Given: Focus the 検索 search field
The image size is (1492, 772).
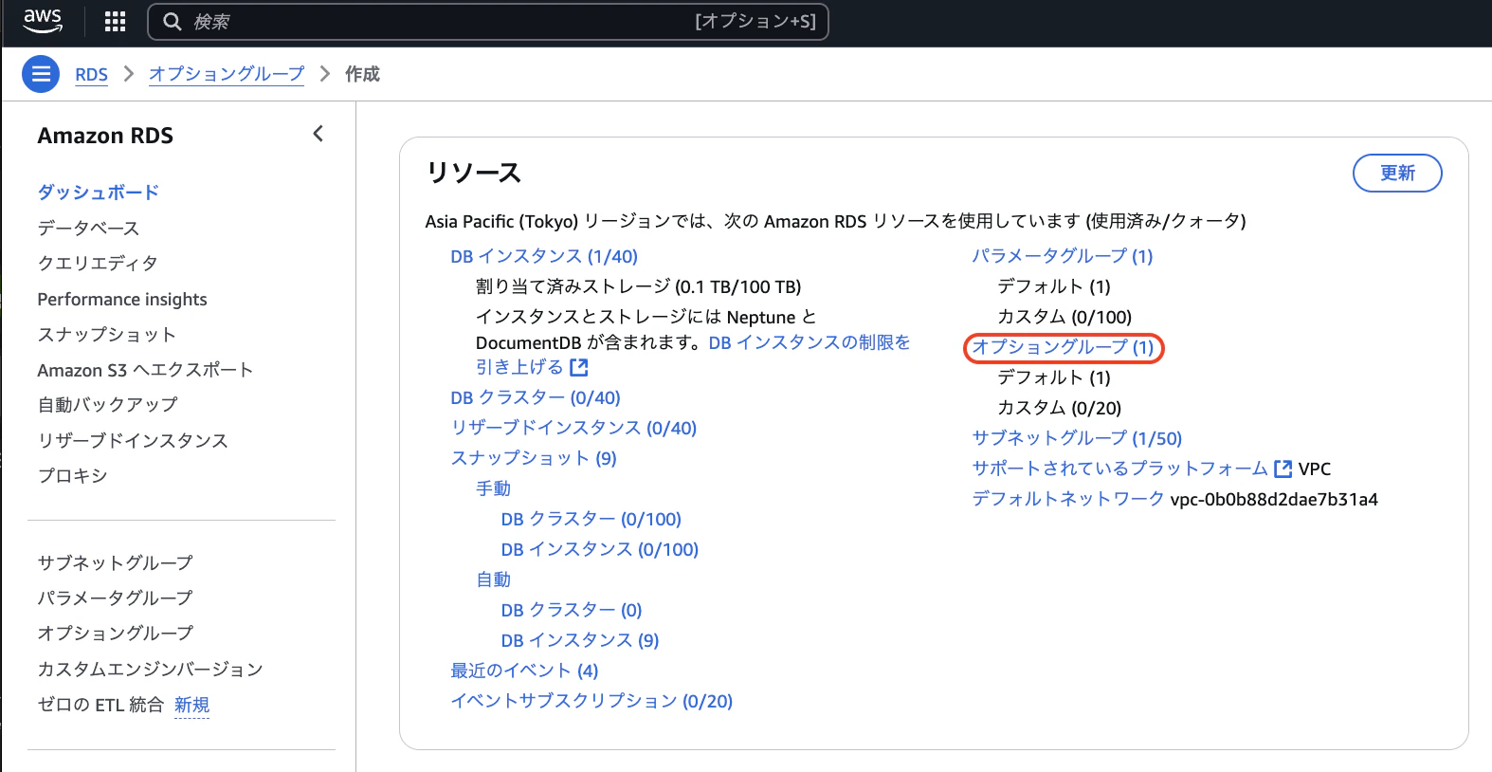Looking at the screenshot, I should 488,22.
